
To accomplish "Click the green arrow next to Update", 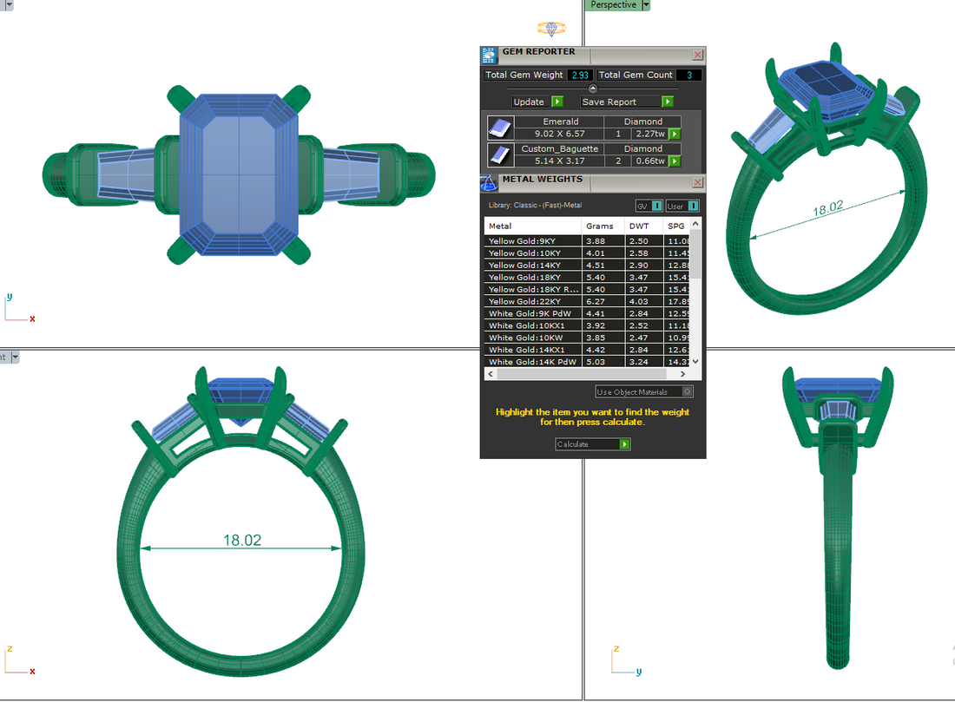I will pos(557,102).
